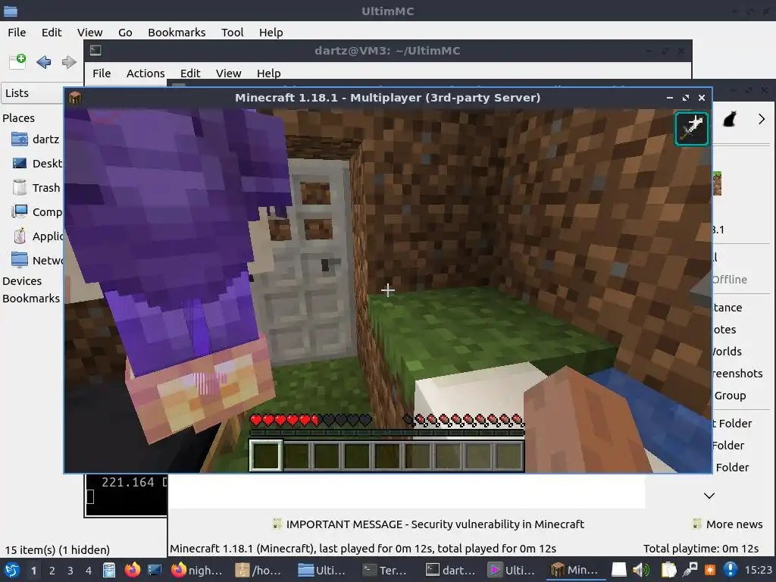
Task: Switch to the Ter... taskbar window
Action: pos(386,570)
